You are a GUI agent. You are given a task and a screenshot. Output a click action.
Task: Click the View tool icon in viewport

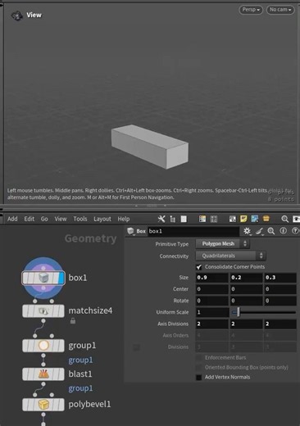(17, 16)
